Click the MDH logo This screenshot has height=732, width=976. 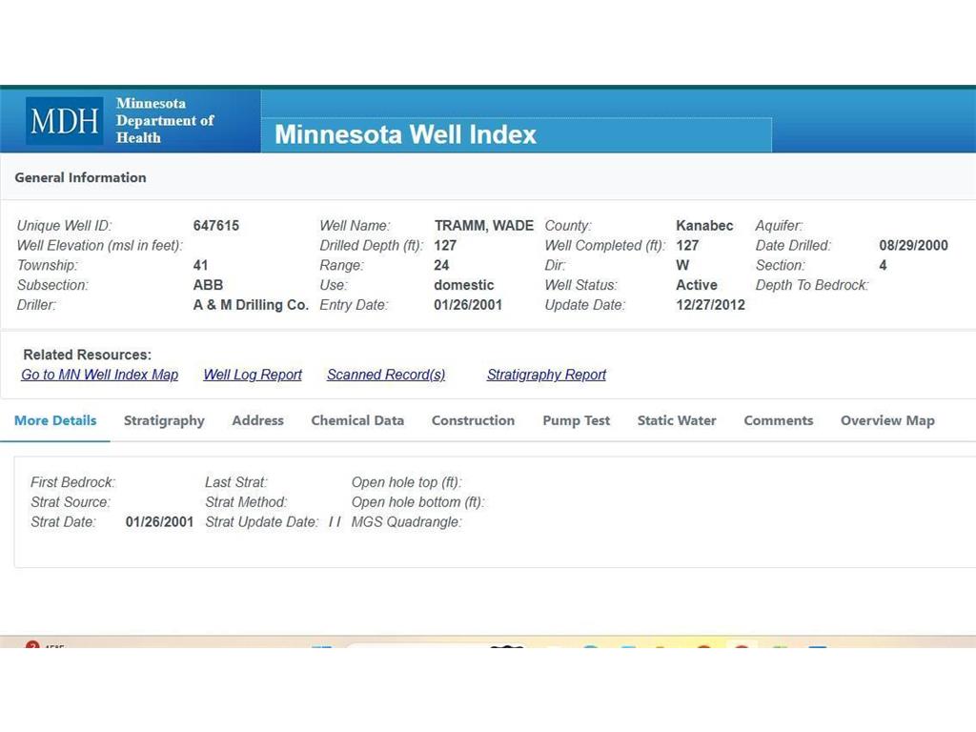point(64,121)
